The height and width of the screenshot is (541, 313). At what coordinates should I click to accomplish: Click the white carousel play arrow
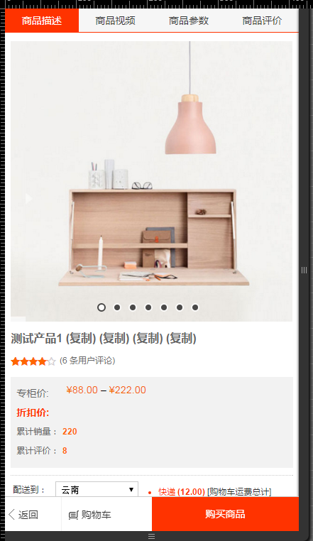[x=28, y=198]
